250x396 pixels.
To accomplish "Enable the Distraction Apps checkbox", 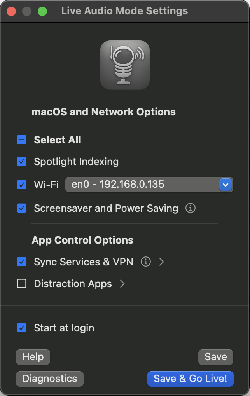I will (x=22, y=284).
